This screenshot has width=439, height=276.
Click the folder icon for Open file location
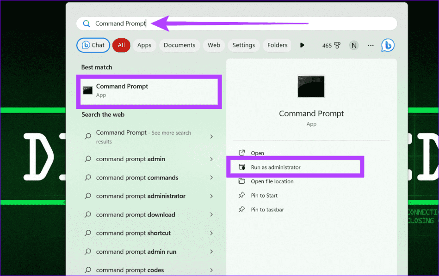pyautogui.click(x=241, y=181)
